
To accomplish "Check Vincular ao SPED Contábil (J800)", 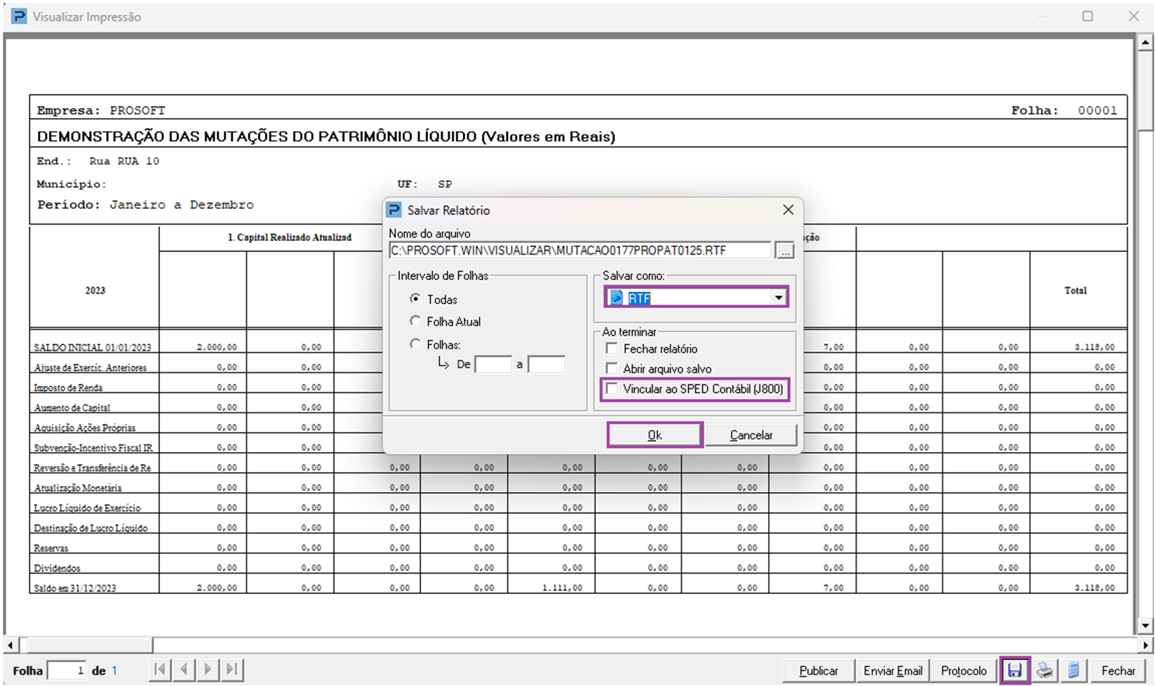I will click(612, 389).
